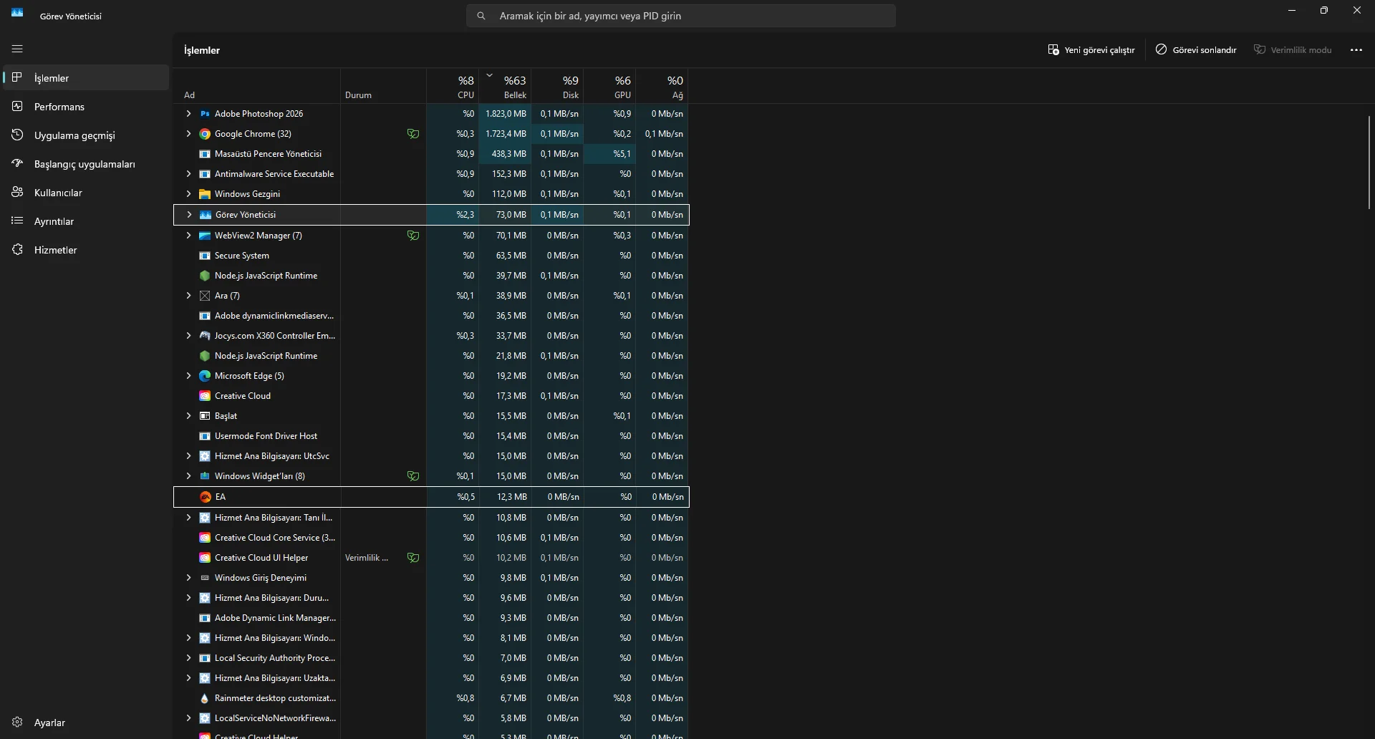Image resolution: width=1375 pixels, height=739 pixels.
Task: Select the Creative Cloud UI Helper row
Action: (431, 558)
